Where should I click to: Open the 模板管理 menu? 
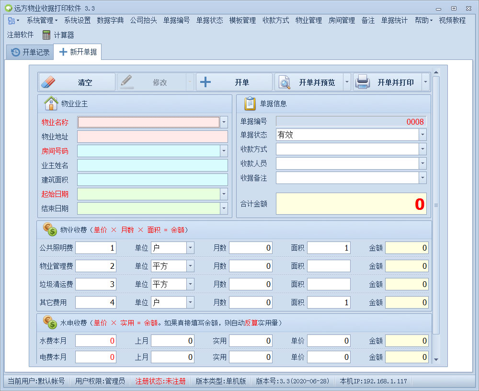point(242,21)
